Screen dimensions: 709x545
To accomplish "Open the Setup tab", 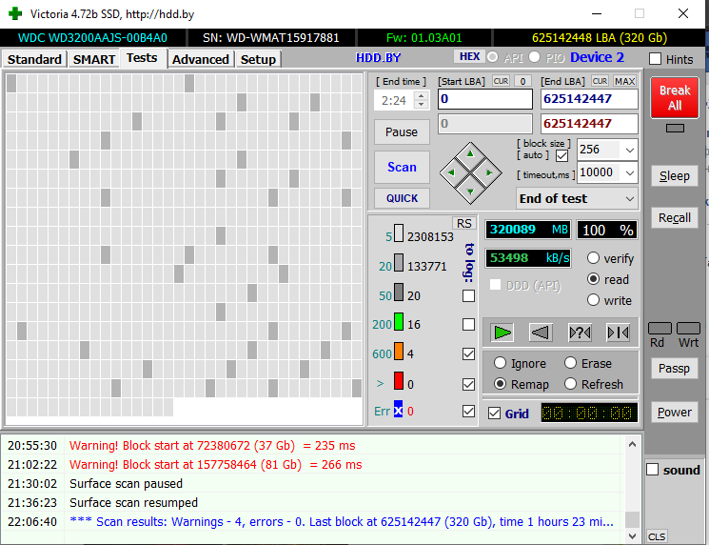I will (258, 59).
